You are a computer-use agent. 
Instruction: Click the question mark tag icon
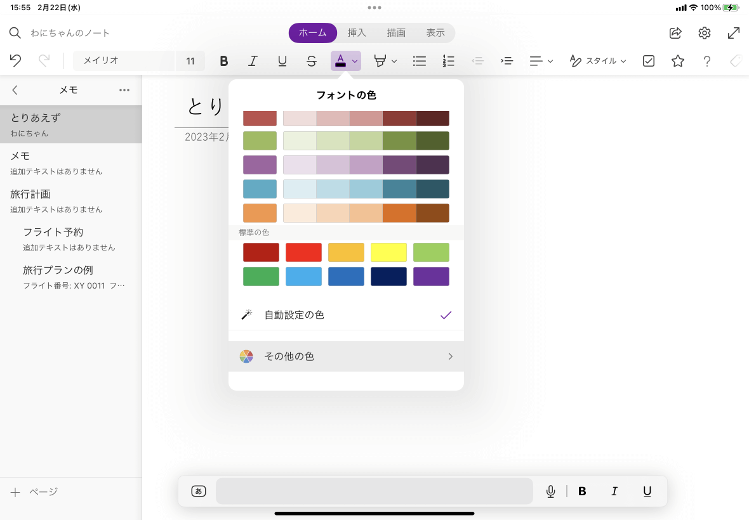(x=707, y=61)
